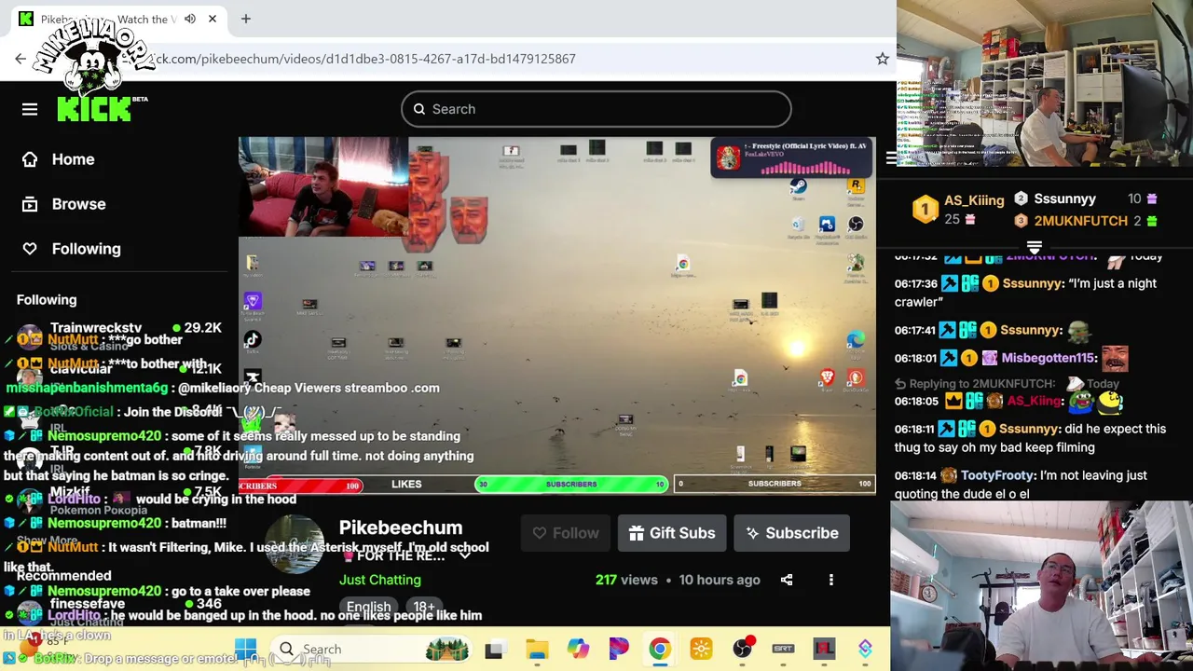Select the English tag
The image size is (1193, 671).
click(368, 607)
